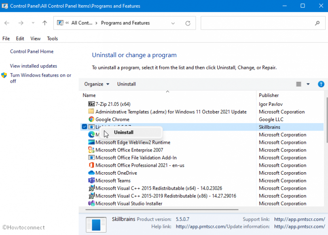
Task: Click the Microsoft Teams icon
Action: (92, 181)
